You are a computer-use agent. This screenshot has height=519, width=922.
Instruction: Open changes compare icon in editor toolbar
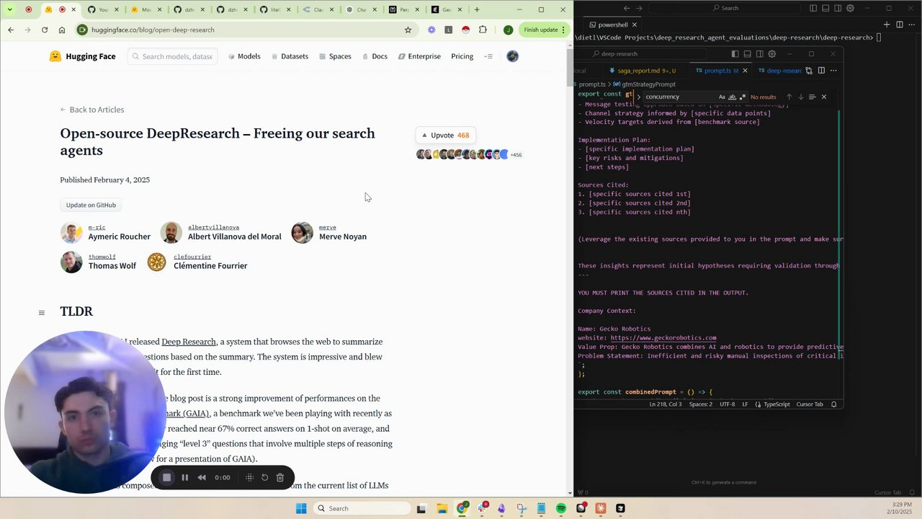click(x=809, y=71)
